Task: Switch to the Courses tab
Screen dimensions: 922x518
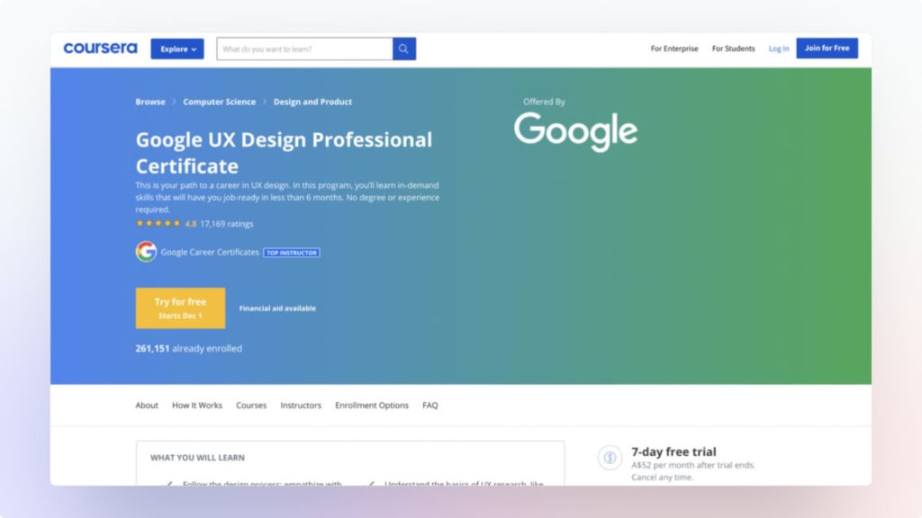Action: pyautogui.click(x=251, y=405)
